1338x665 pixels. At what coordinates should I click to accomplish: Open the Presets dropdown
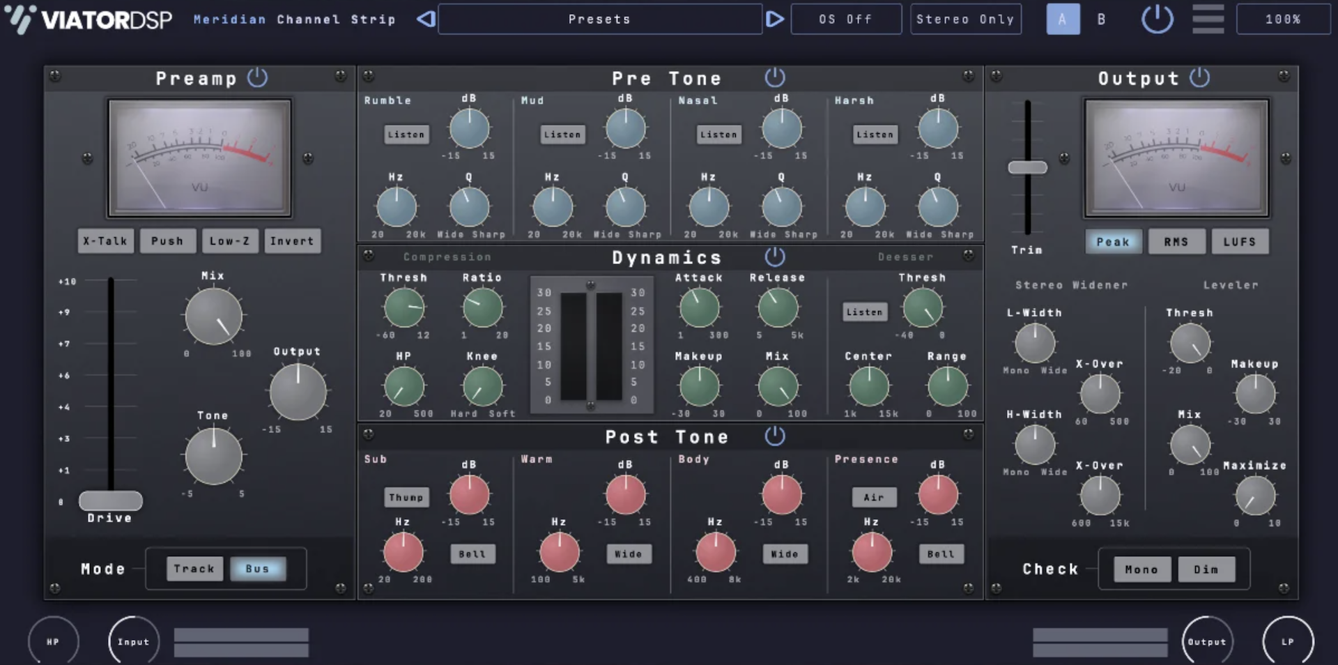599,19
